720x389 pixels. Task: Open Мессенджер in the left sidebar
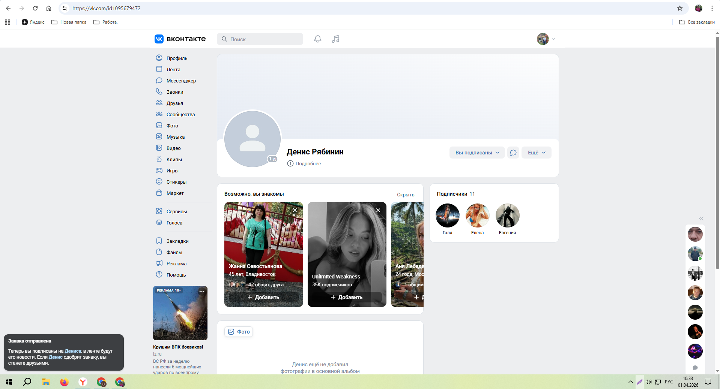click(181, 81)
